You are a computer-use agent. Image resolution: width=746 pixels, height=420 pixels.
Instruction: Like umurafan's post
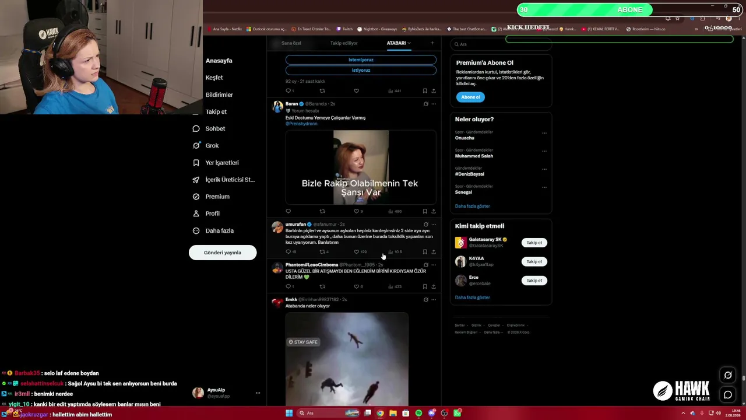click(357, 252)
